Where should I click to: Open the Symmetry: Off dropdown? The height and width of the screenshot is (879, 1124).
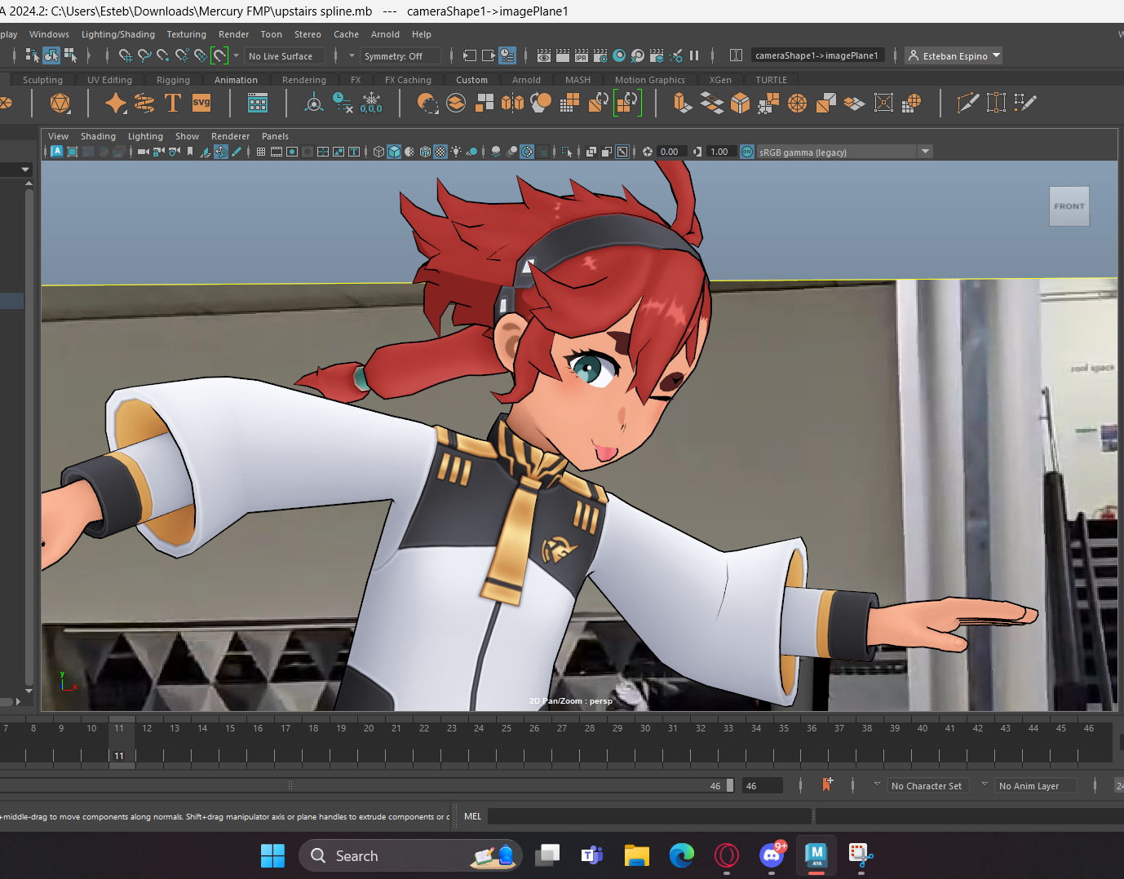[400, 55]
